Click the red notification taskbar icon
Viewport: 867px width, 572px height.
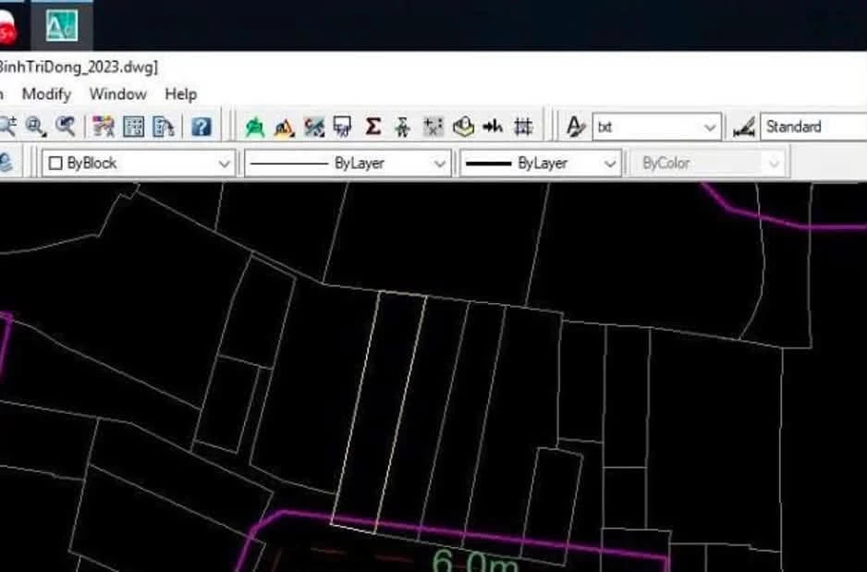[7, 28]
